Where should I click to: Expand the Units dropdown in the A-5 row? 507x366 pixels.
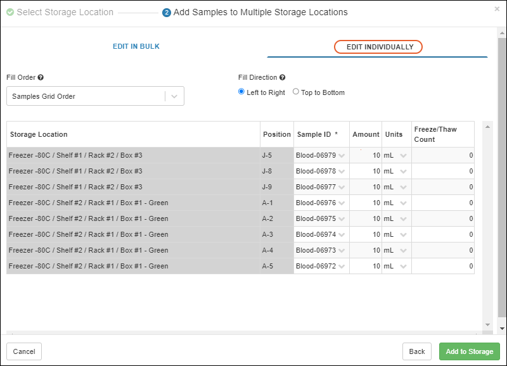(403, 267)
